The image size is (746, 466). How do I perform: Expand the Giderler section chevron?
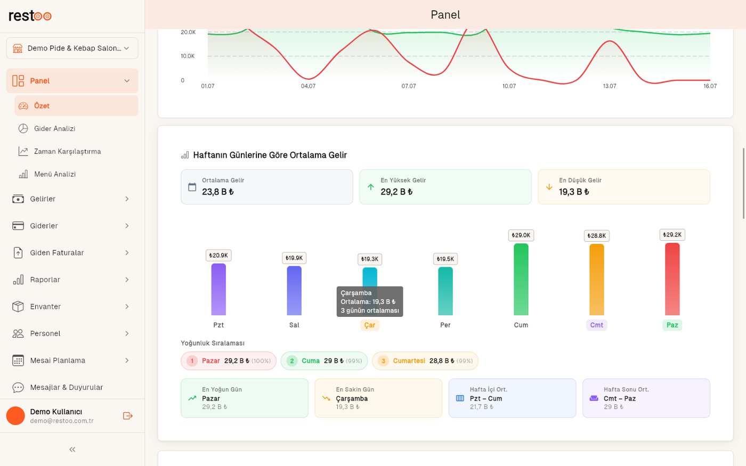point(127,226)
